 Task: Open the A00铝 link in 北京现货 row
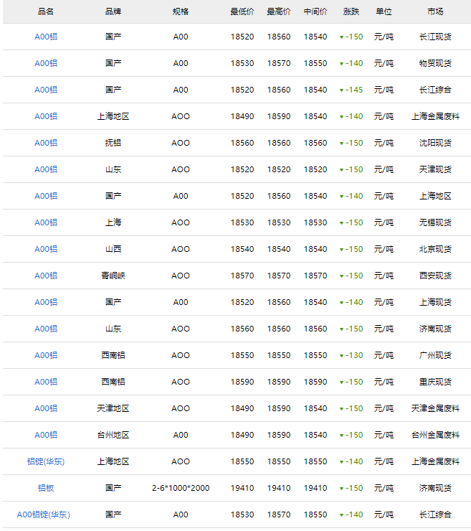tap(46, 249)
